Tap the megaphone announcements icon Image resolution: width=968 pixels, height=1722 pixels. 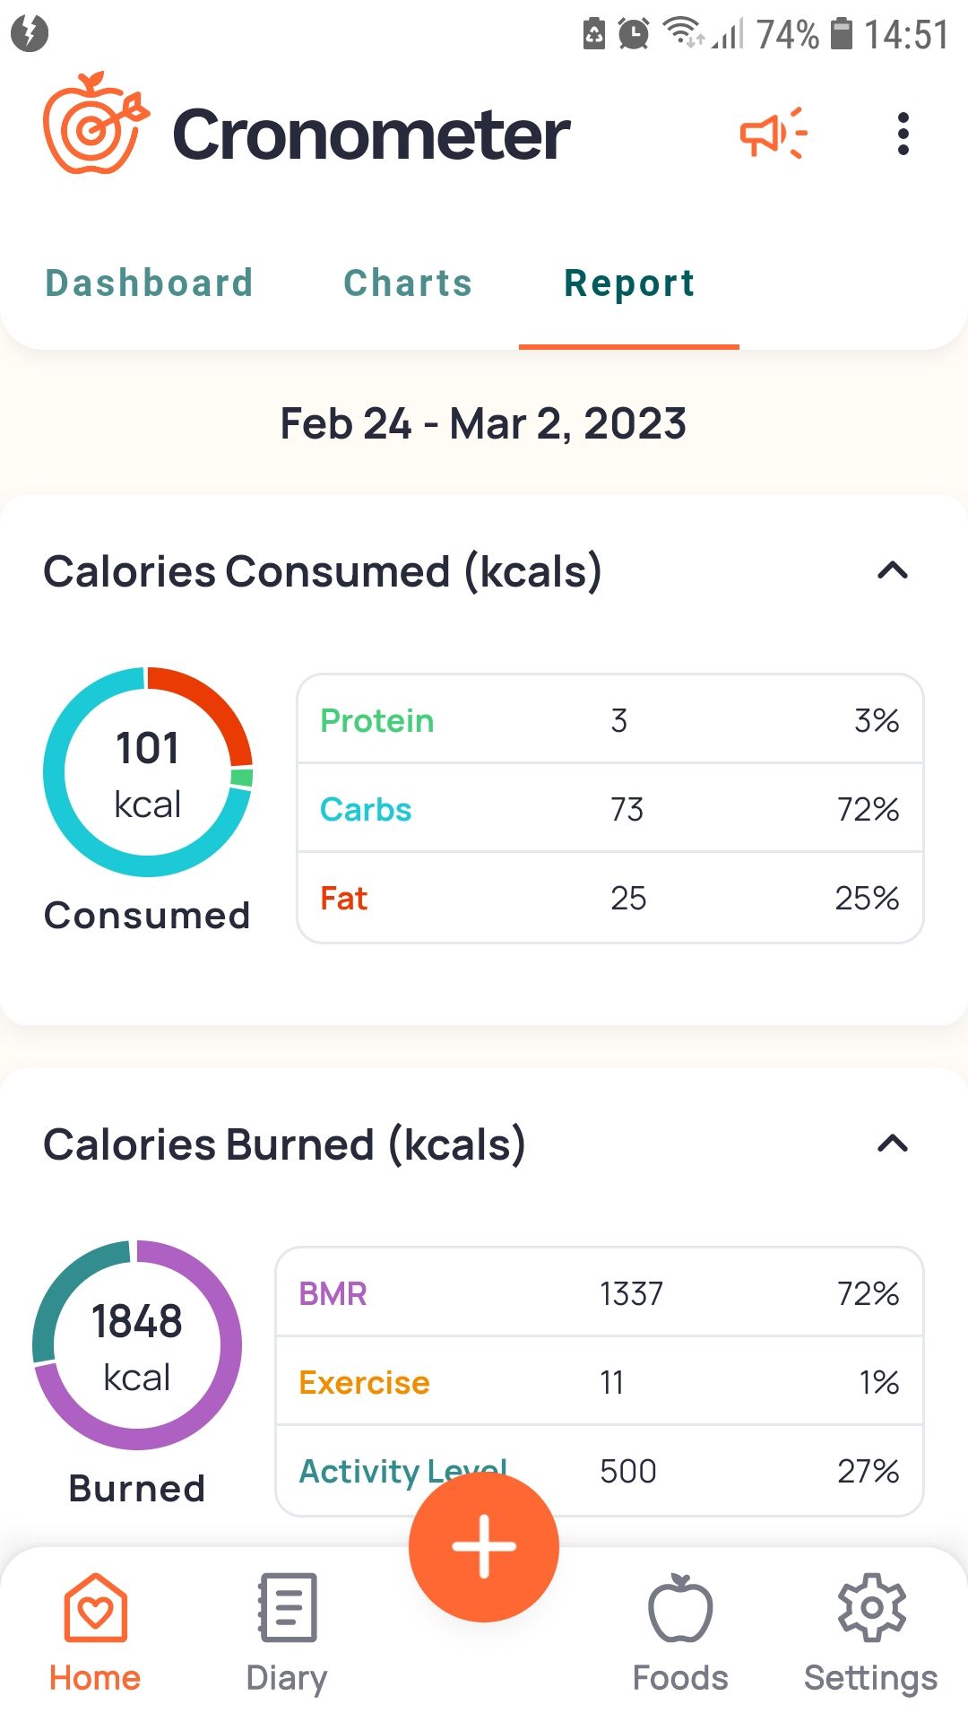point(773,135)
